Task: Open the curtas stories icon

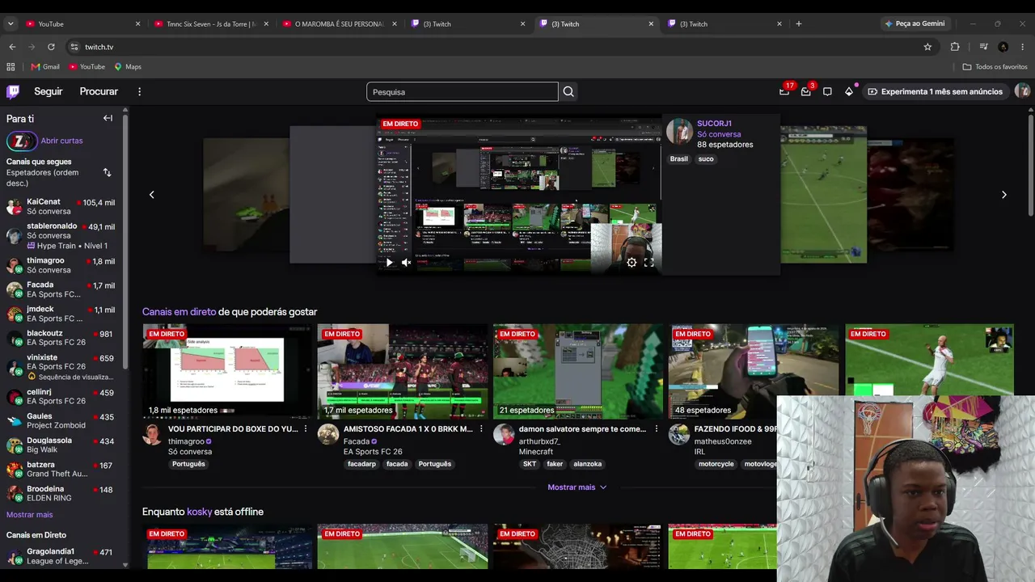Action: 22,141
